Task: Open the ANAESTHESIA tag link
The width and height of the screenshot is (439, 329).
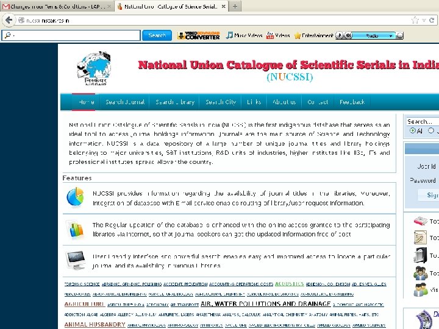Action: point(209,315)
